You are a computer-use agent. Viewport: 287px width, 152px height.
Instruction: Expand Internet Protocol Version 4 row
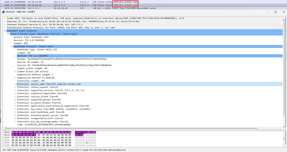(5, 25)
